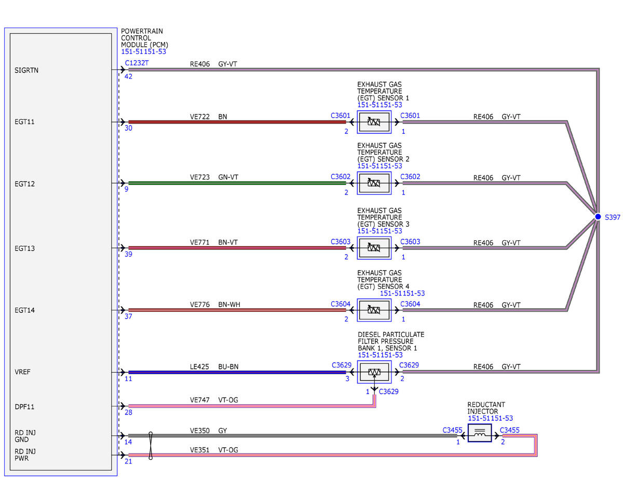Select the Diesel Particulate Filter Pressure sensor symbol
This screenshot has width=623, height=481.
(374, 372)
